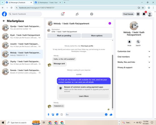Expand Privacy & support section
156x125 pixels.
(134, 67)
